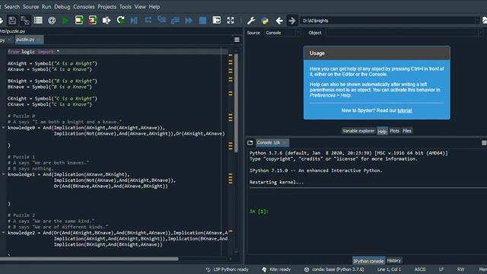
Task: Close the puzzle.py tab
Action: point(39,40)
